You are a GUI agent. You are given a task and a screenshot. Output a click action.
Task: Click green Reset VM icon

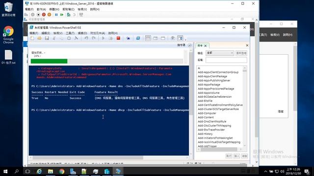pyautogui.click(x=62, y=15)
